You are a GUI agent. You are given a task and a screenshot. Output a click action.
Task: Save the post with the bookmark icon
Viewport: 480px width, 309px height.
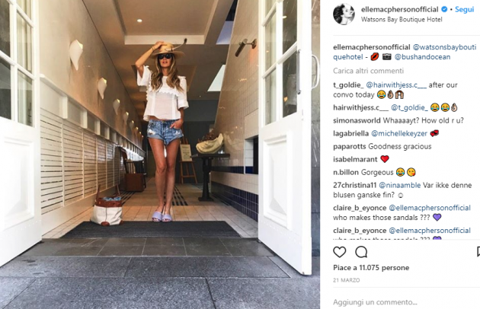478,252
